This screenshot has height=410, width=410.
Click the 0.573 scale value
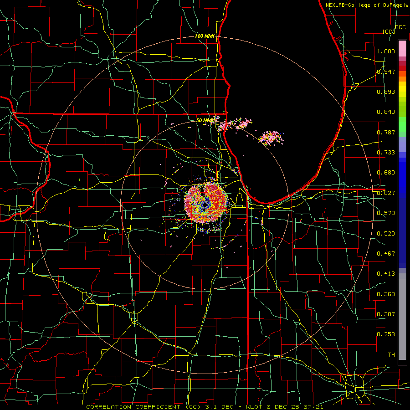(x=386, y=213)
